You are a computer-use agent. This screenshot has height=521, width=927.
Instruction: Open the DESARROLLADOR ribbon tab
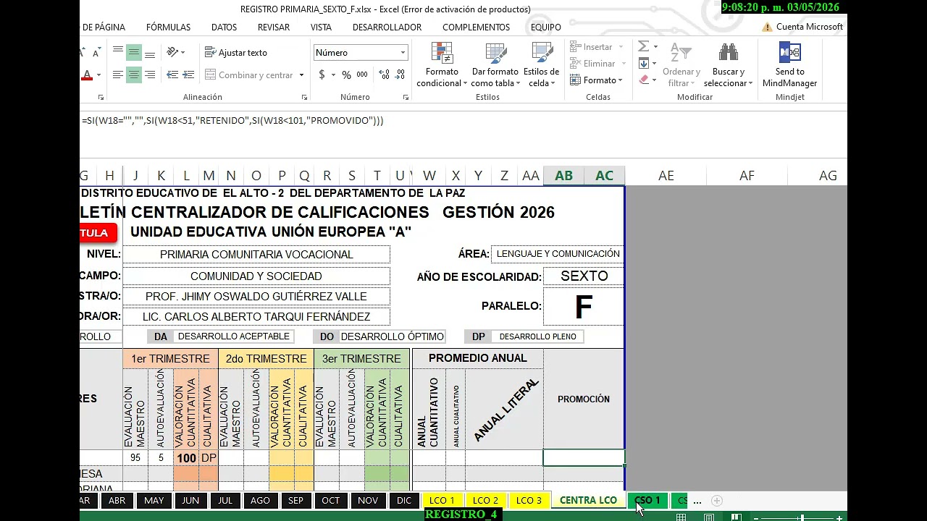click(x=387, y=27)
